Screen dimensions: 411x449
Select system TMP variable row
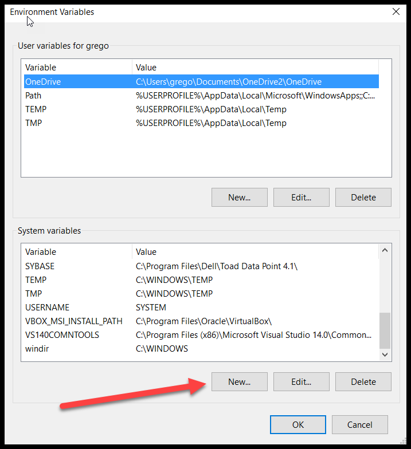pos(201,293)
